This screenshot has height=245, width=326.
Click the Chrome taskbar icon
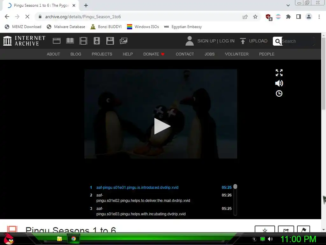74,239
